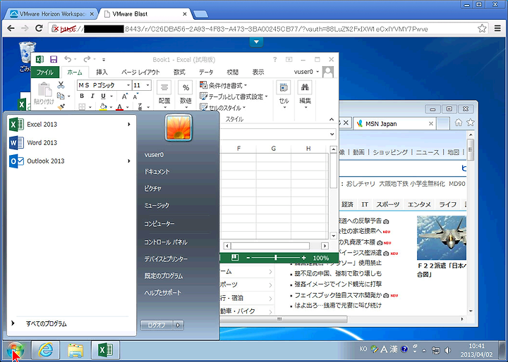Select column G header in Excel
Screen dimensions: 508x362
point(274,149)
